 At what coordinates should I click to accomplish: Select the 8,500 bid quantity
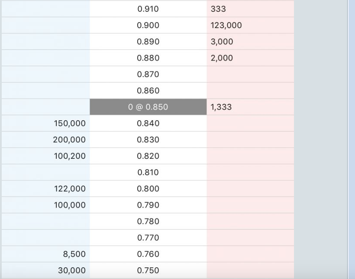click(x=74, y=254)
